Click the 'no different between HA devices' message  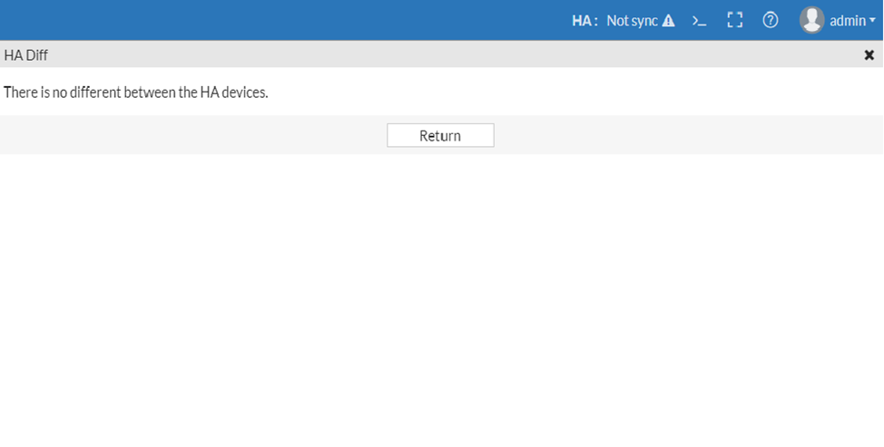(136, 92)
